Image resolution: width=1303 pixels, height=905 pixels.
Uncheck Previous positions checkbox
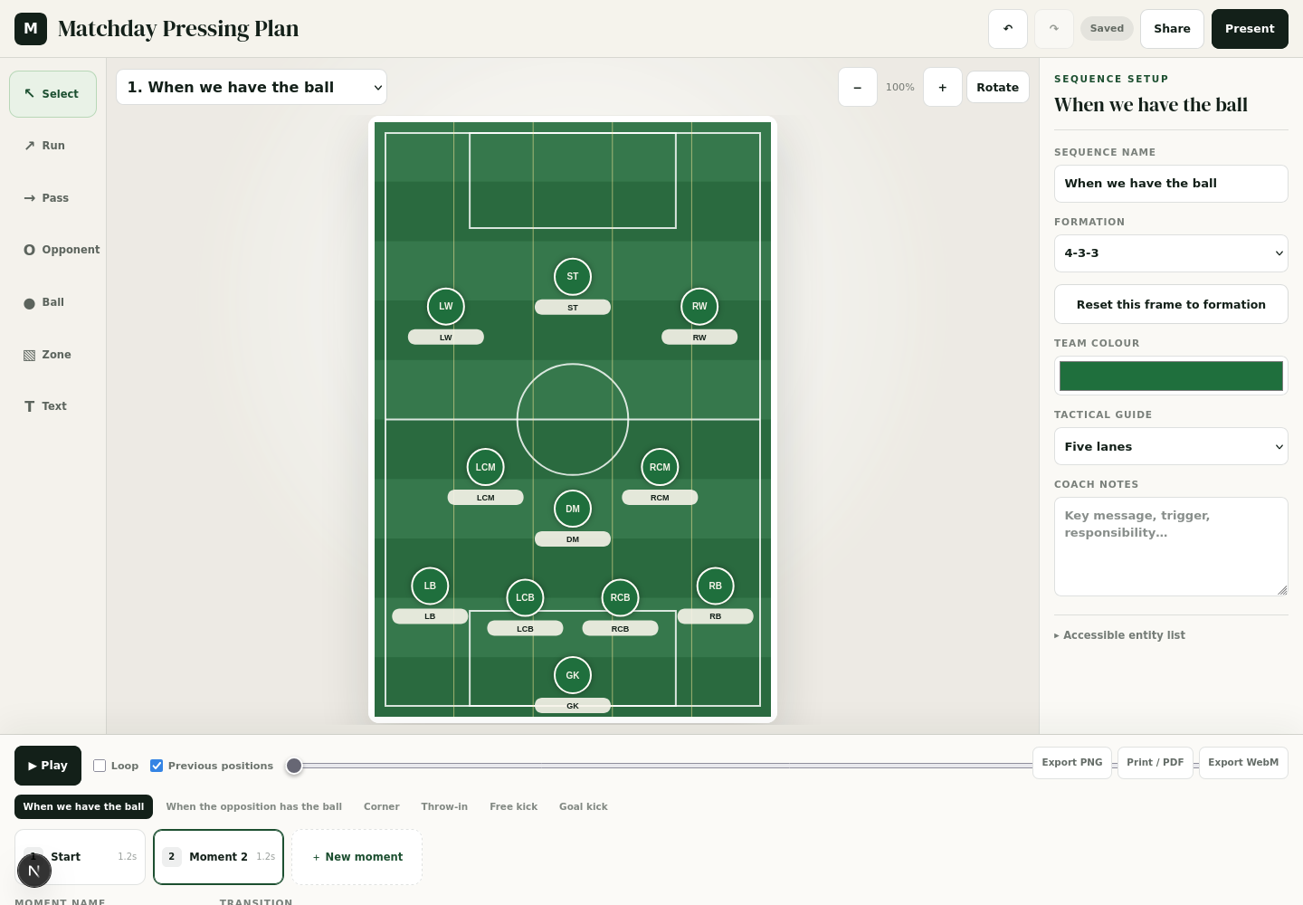[157, 766]
